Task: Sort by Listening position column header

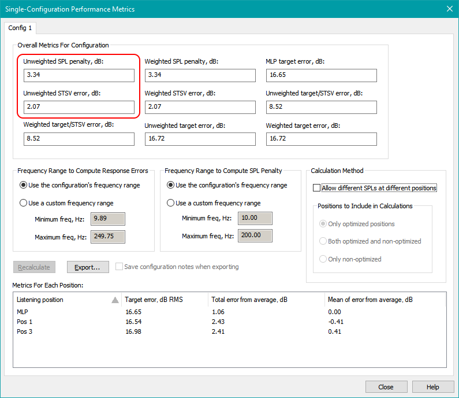Action: pyautogui.click(x=67, y=300)
